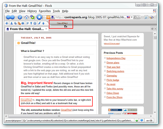The width and height of the screenshot is (163, 129).
Task: Reload the page with the refresh icon
Action: [x=20, y=17]
